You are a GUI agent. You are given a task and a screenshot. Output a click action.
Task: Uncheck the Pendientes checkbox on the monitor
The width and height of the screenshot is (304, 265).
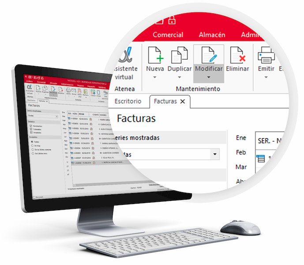pos(30,126)
